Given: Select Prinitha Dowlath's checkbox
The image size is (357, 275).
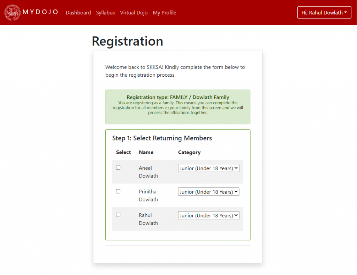Looking at the screenshot, I should click(118, 191).
